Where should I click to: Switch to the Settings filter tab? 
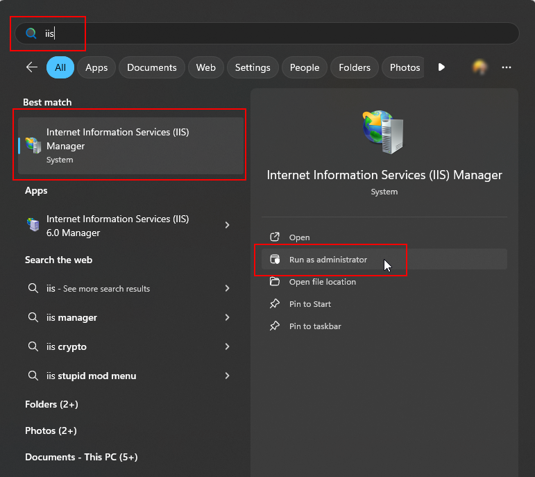pos(253,67)
